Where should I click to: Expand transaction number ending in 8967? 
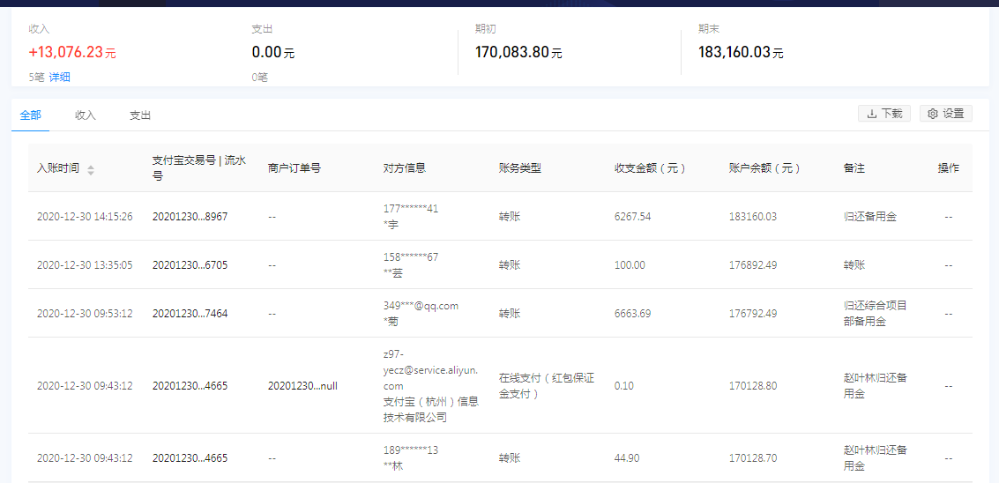(x=190, y=217)
